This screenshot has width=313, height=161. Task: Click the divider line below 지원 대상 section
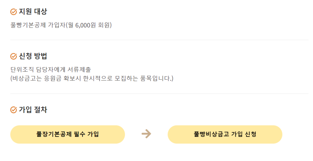pyautogui.click(x=159, y=40)
